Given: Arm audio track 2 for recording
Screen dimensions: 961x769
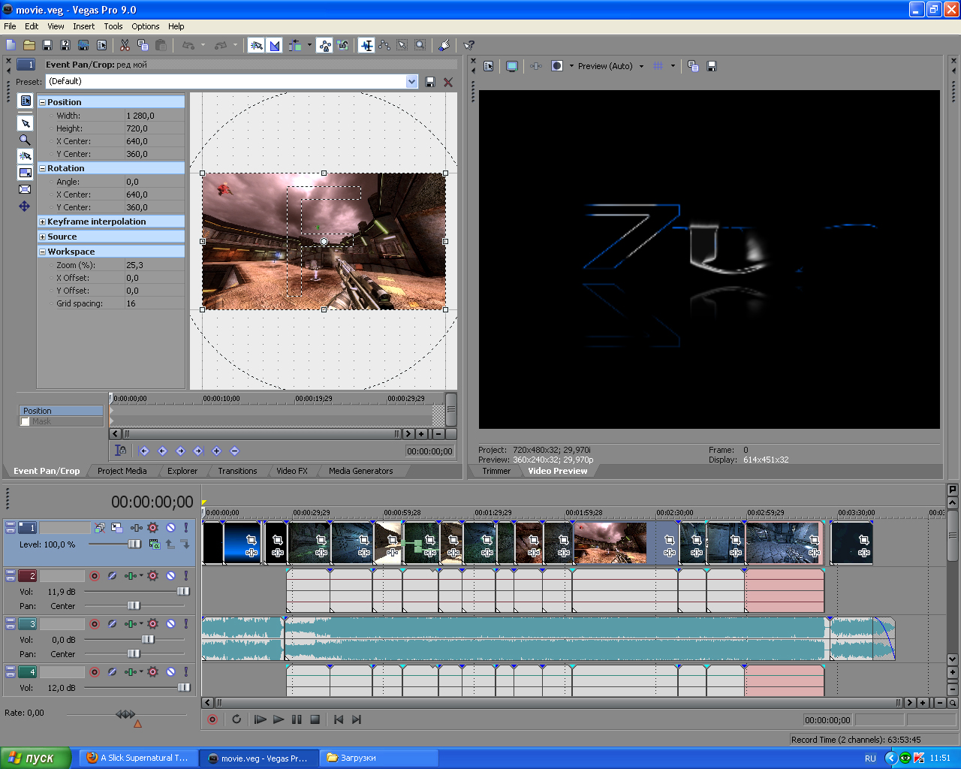Looking at the screenshot, I should point(95,576).
